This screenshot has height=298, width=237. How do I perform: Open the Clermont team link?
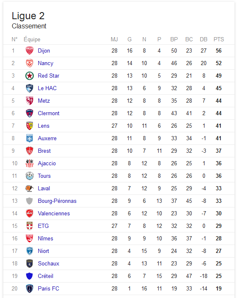[49, 113]
